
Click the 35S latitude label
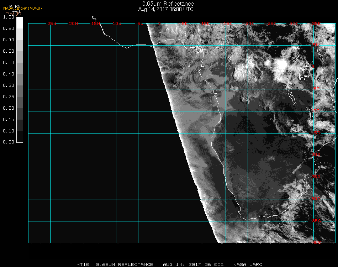click(316, 221)
